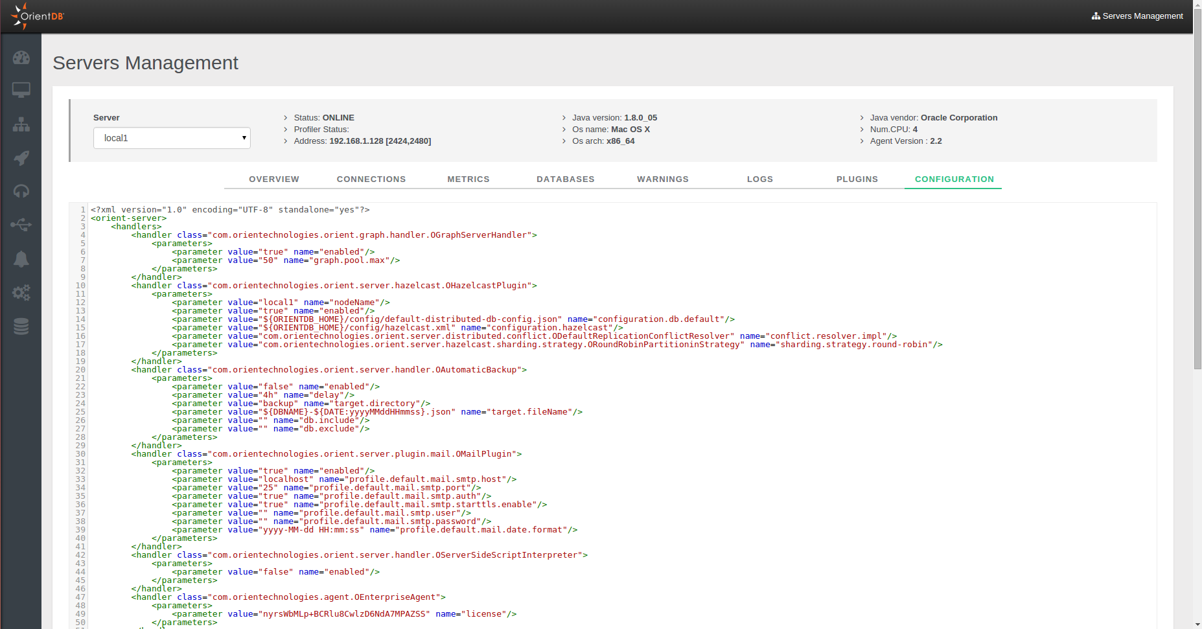Click the OGraphServerHandler class line
Image resolution: width=1202 pixels, height=629 pixels.
[334, 235]
